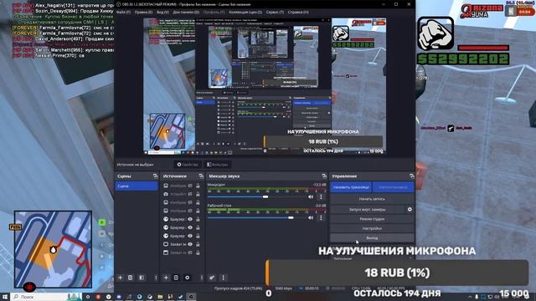Select the Захват экрана source icon

tap(166, 244)
